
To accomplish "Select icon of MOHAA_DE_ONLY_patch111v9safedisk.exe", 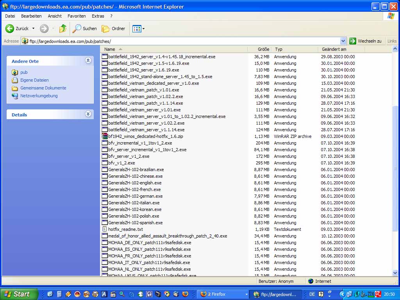I will coord(105,242).
